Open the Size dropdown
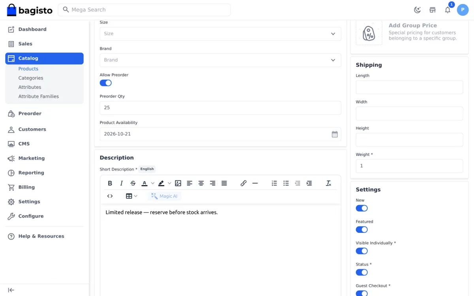The height and width of the screenshot is (296, 474). 220,34
